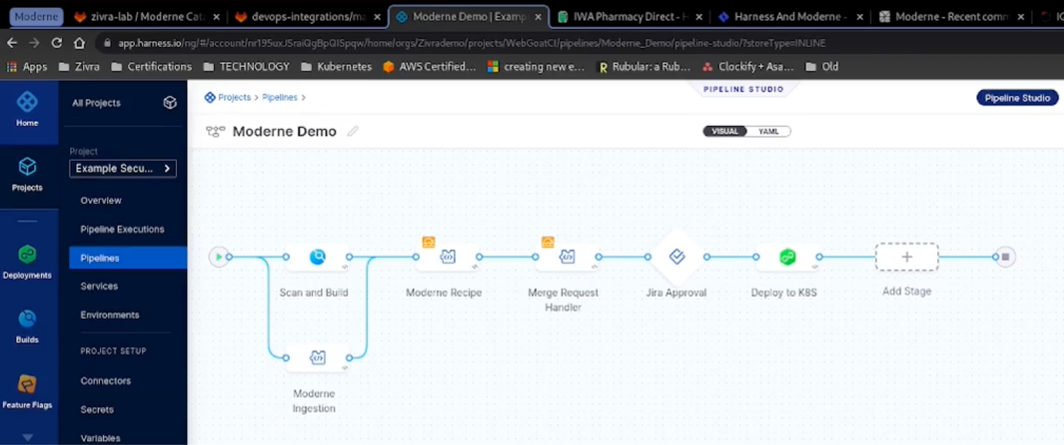Click the Projects breadcrumb icon

point(210,97)
